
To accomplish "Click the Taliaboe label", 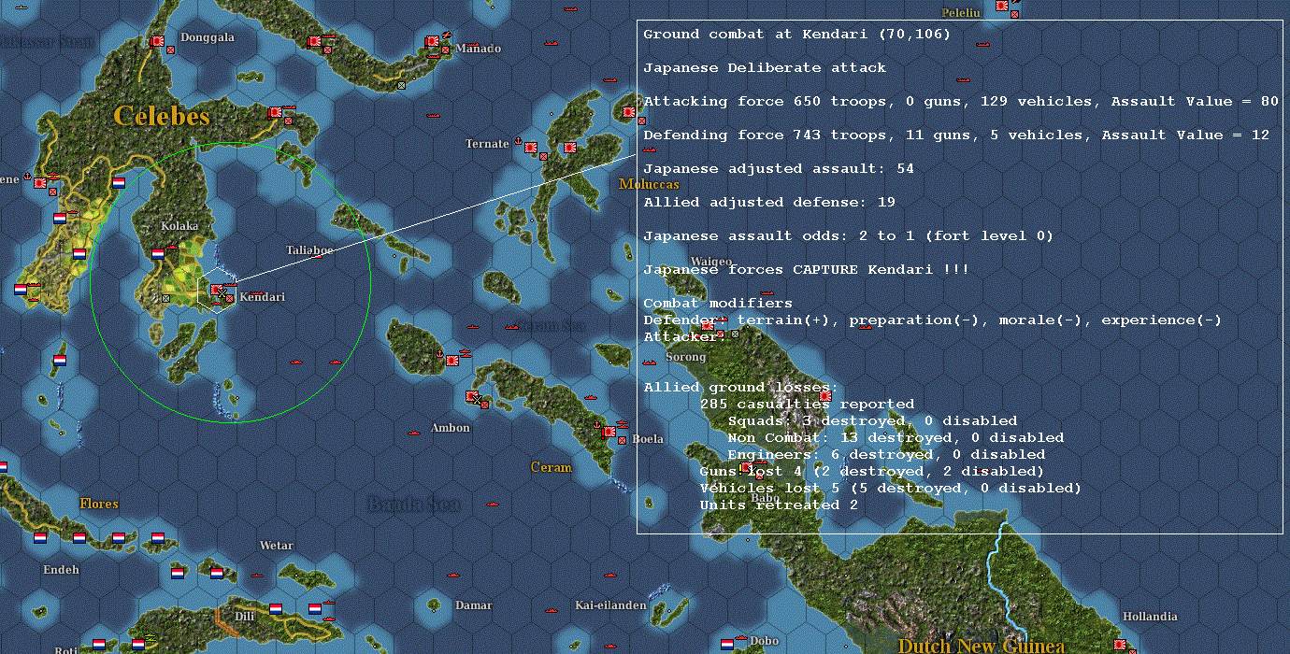I will coord(309,250).
